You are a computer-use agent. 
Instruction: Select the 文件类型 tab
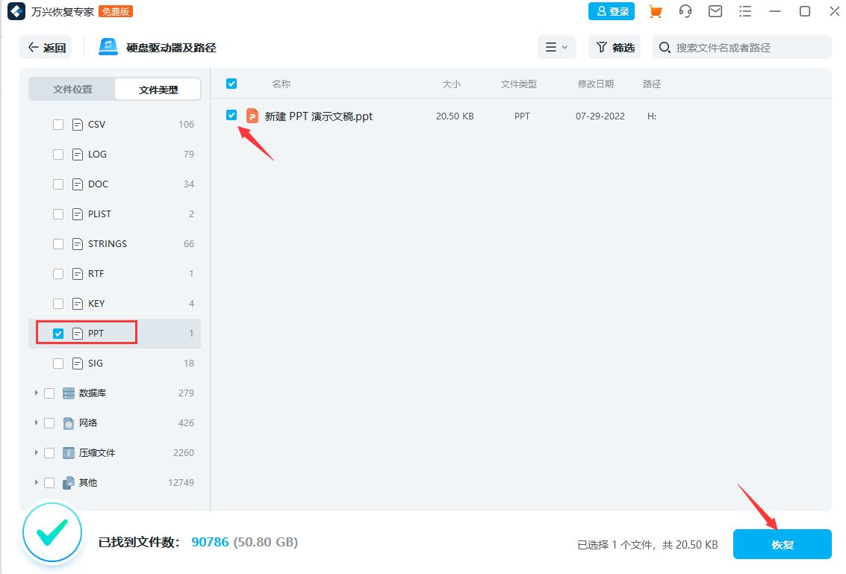157,88
